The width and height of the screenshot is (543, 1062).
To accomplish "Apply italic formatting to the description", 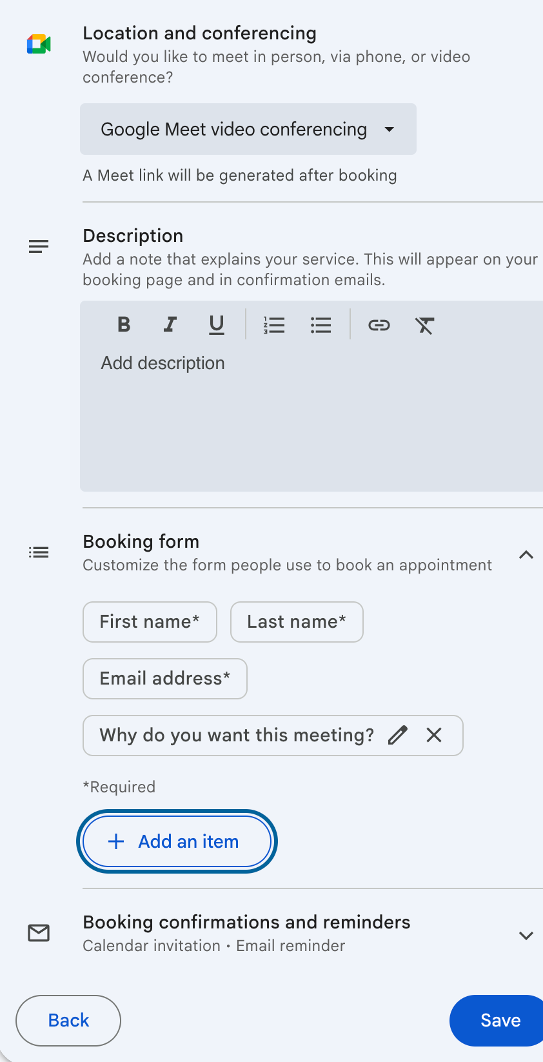I will 170,325.
